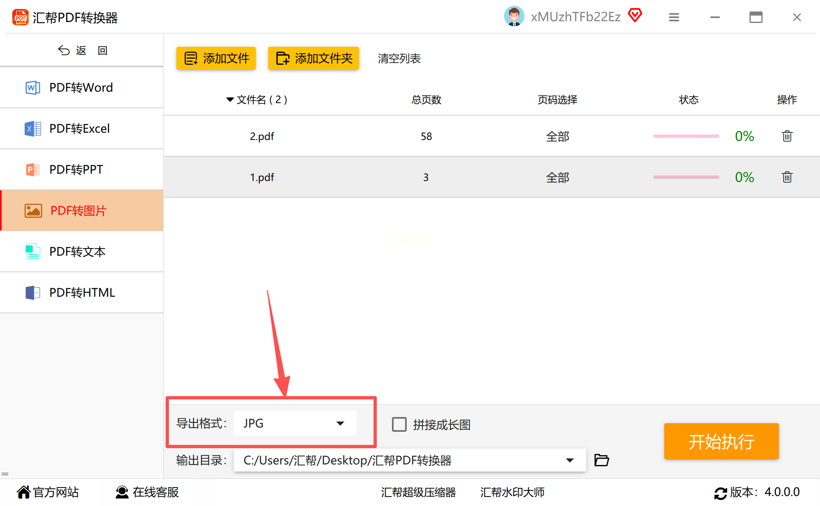Click the progress bar for 2.pdf
Screen dimensions: 820x506
pyautogui.click(x=686, y=136)
